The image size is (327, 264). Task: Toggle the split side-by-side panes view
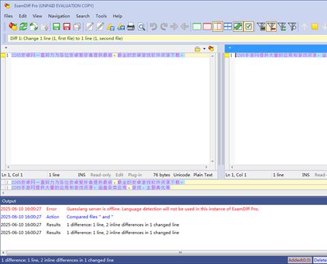217,27
